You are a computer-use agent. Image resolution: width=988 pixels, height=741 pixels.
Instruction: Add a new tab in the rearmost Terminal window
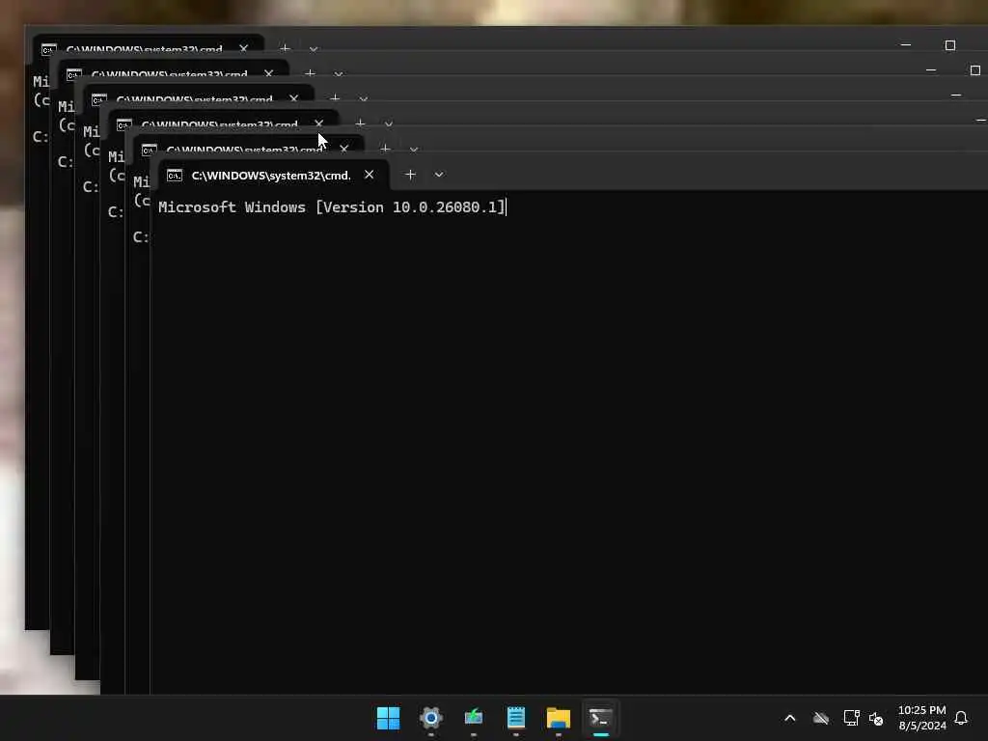[285, 48]
